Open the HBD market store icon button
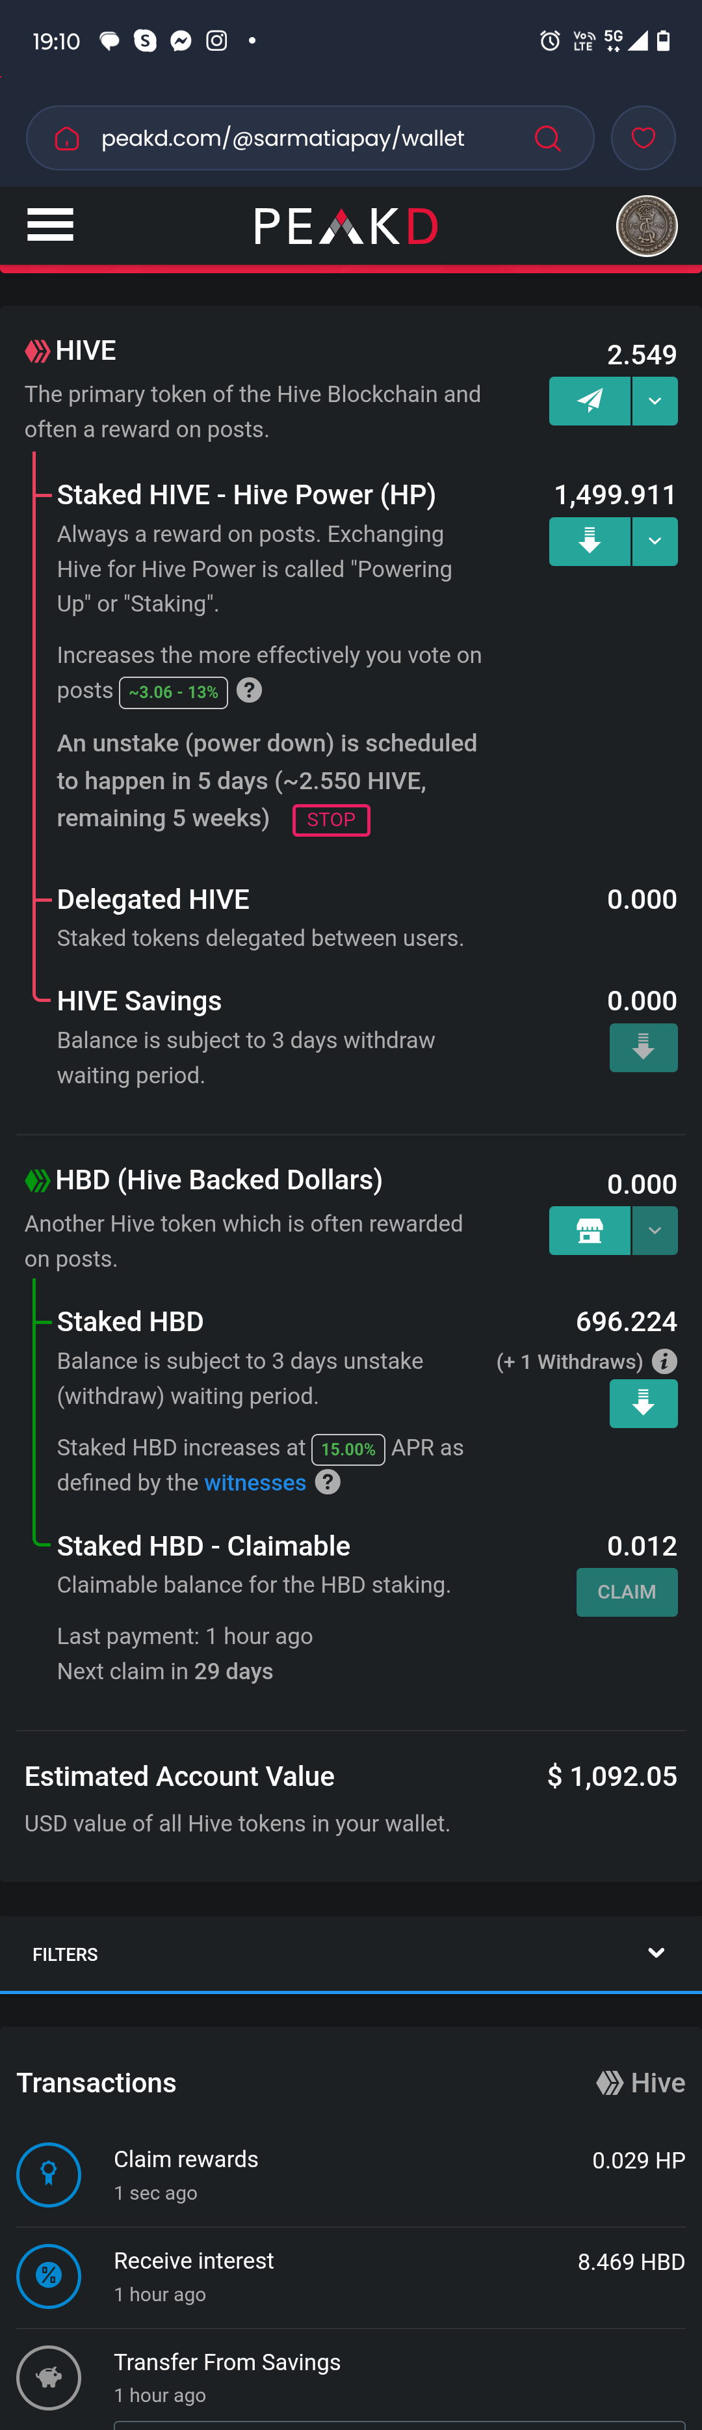This screenshot has width=702, height=2430. pos(589,1230)
